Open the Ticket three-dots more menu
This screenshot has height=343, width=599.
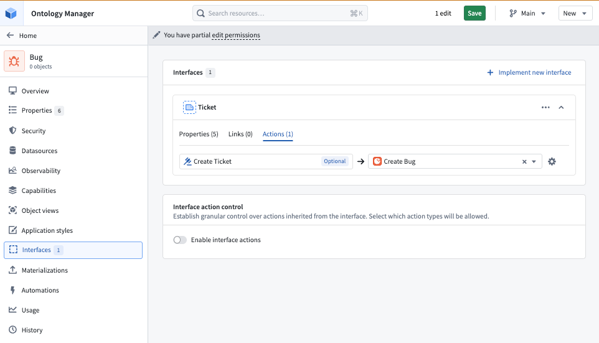tap(545, 107)
